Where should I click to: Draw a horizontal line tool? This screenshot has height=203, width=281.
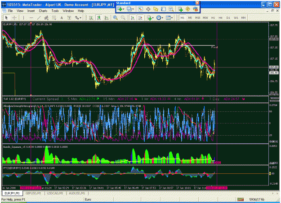point(31,18)
